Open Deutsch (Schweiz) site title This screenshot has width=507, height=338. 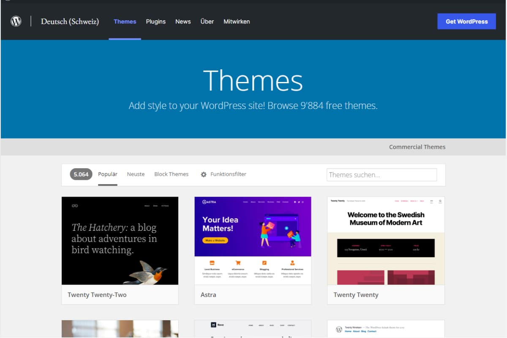click(x=70, y=22)
